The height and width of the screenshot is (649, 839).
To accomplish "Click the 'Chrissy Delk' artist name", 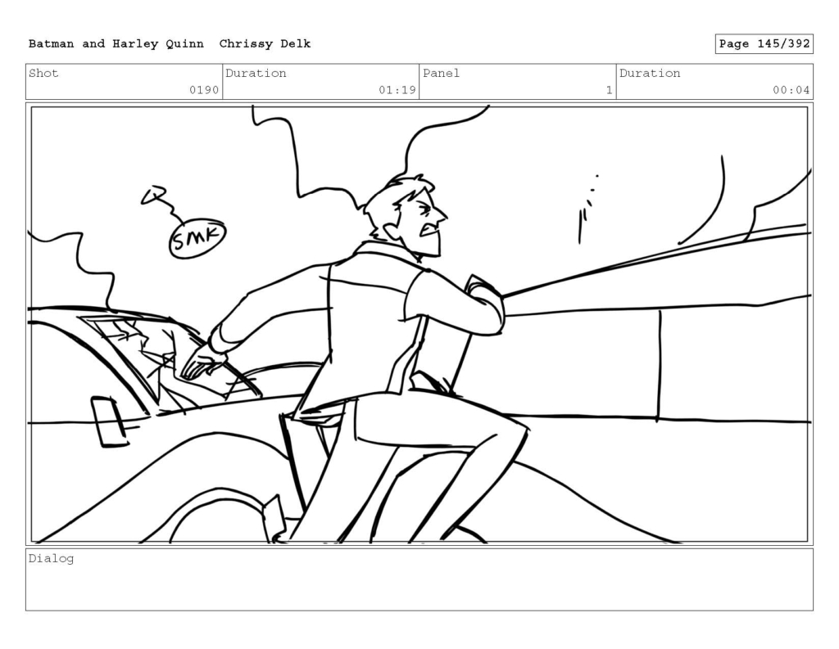I will click(x=265, y=44).
